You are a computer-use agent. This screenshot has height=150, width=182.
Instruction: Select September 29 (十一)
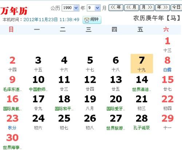(x=167, y=122)
